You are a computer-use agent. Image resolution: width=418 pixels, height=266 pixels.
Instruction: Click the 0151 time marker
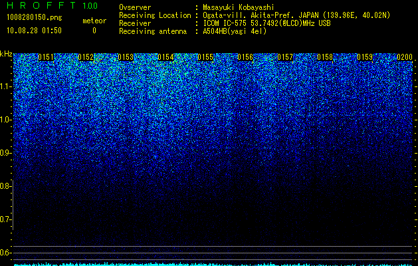pos(46,57)
